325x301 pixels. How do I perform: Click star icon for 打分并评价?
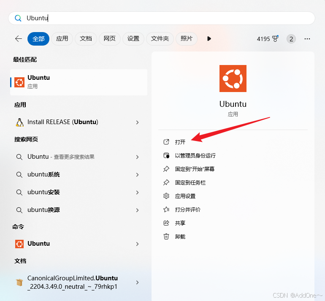[x=166, y=209]
